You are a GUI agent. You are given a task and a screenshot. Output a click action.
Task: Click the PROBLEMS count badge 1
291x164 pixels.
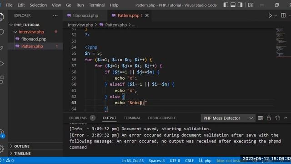pos(93,118)
